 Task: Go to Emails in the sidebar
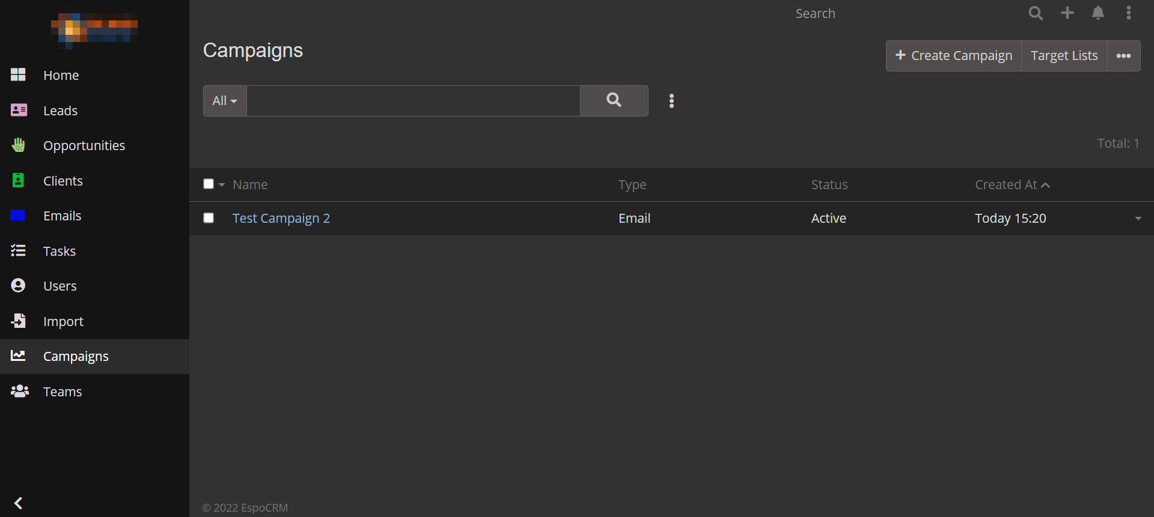62,216
